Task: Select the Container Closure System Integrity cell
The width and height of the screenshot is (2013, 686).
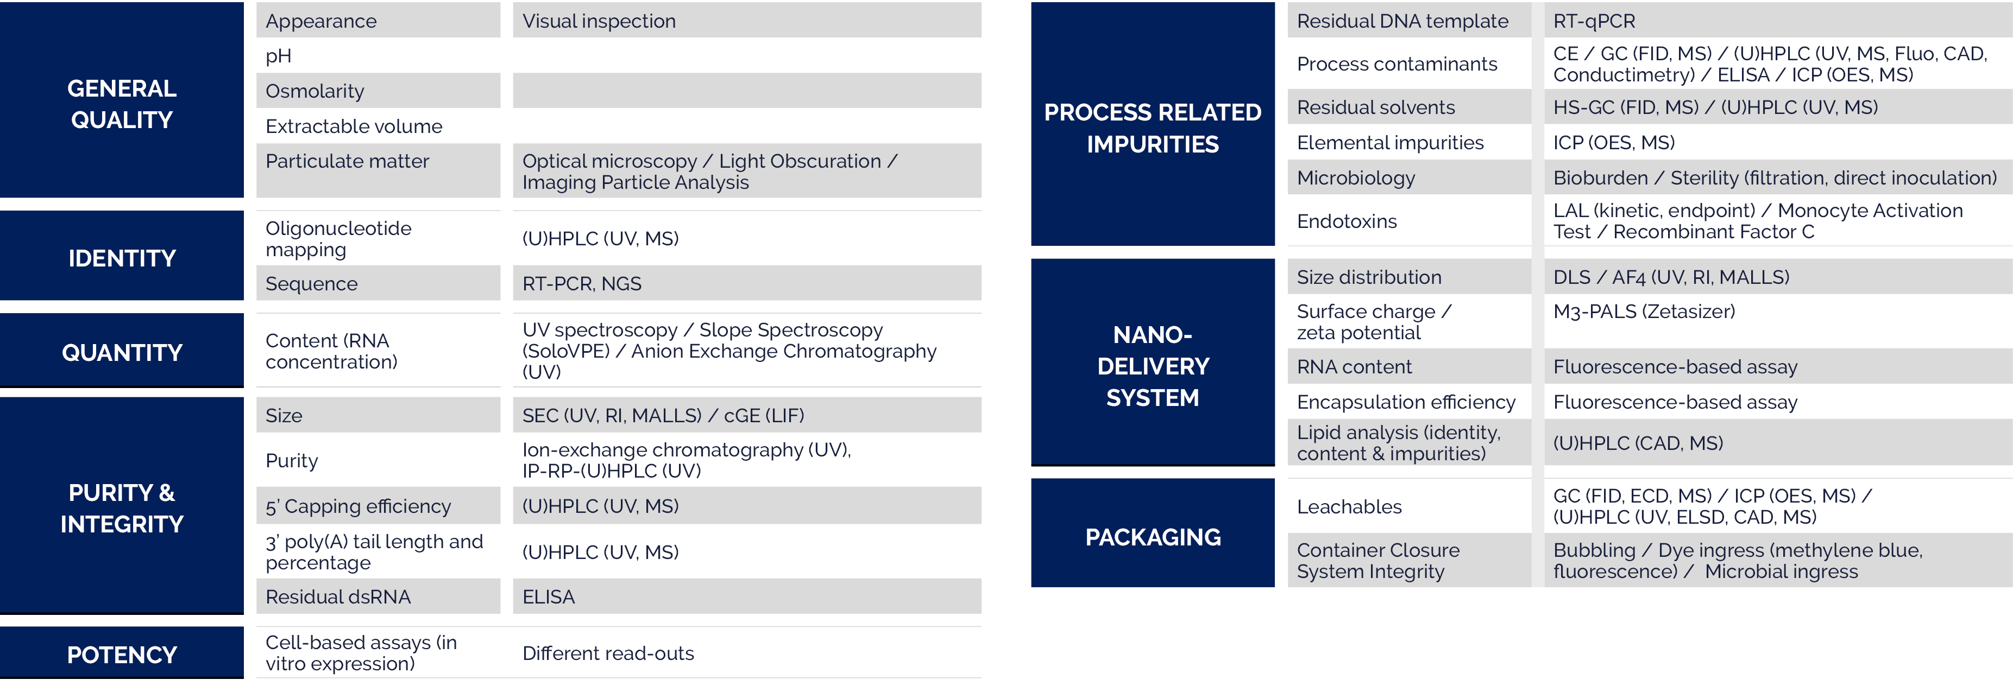Action: pyautogui.click(x=1410, y=560)
